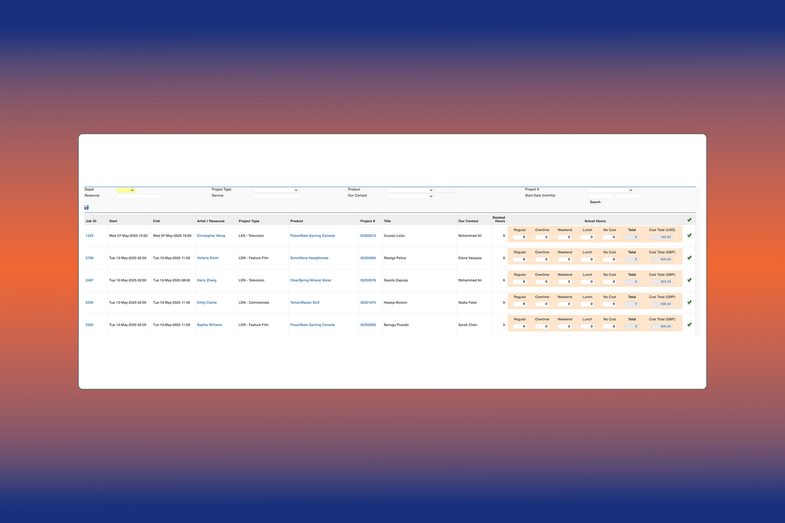Click the green checkmark in the table header

[689, 220]
